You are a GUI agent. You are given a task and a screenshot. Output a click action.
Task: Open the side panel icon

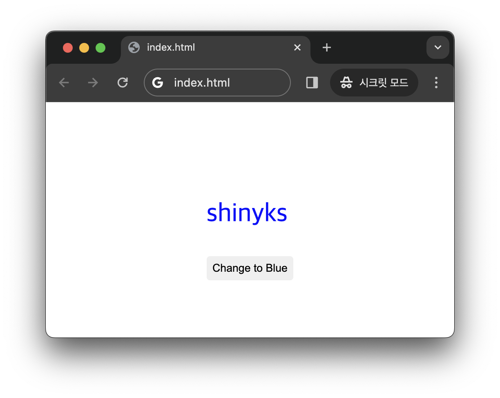click(312, 83)
